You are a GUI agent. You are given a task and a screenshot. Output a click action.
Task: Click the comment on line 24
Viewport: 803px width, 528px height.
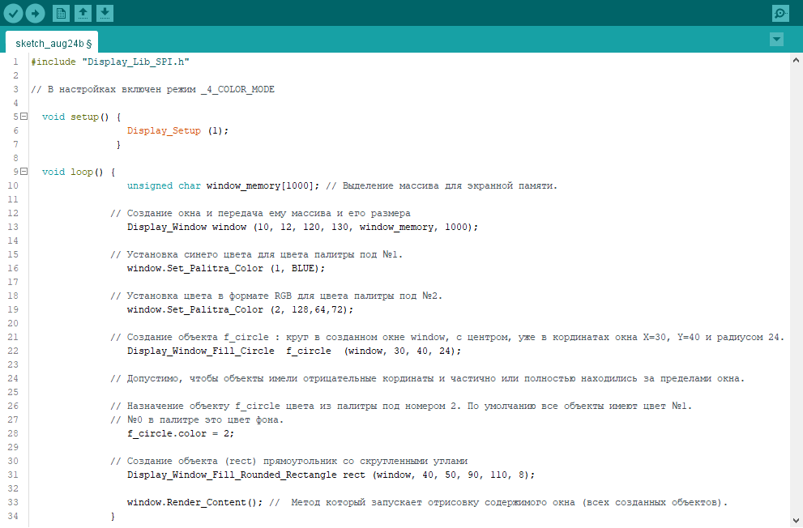point(428,379)
